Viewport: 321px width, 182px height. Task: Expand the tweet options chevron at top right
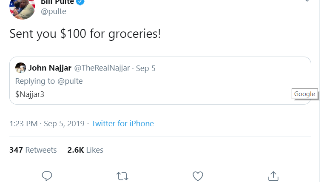307,1
